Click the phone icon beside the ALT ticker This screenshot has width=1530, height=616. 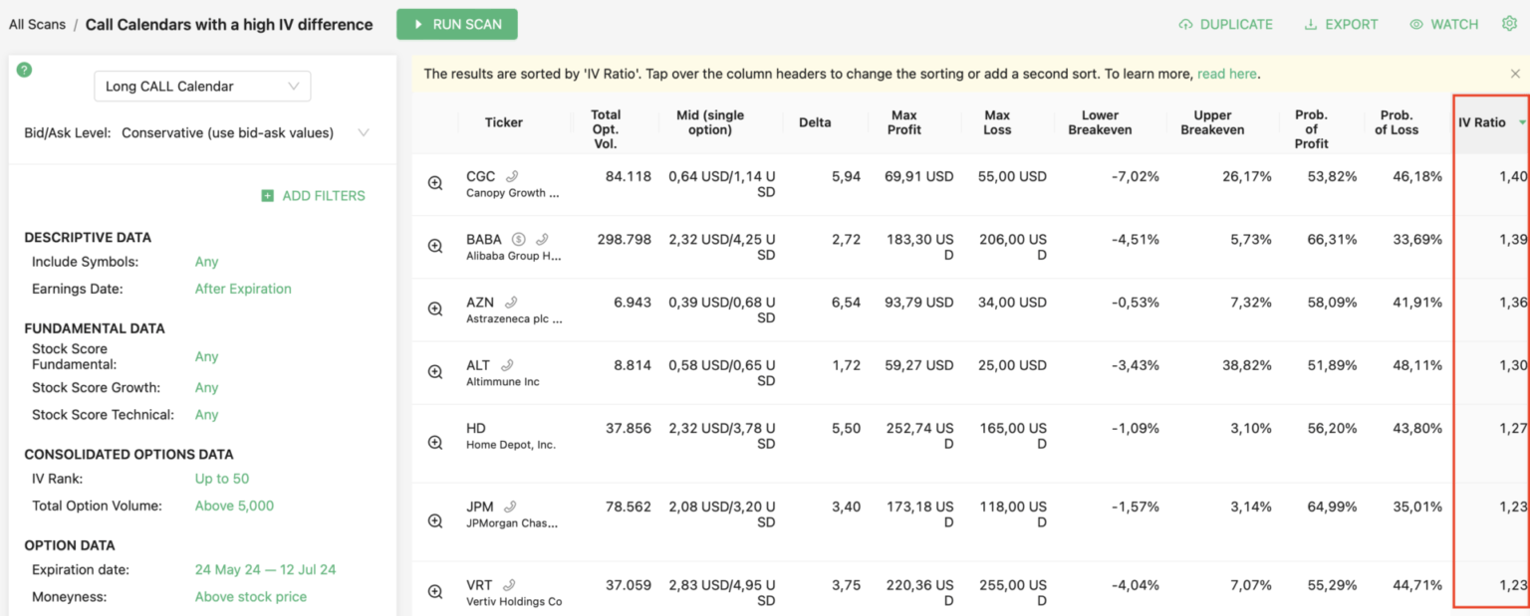pyautogui.click(x=507, y=365)
